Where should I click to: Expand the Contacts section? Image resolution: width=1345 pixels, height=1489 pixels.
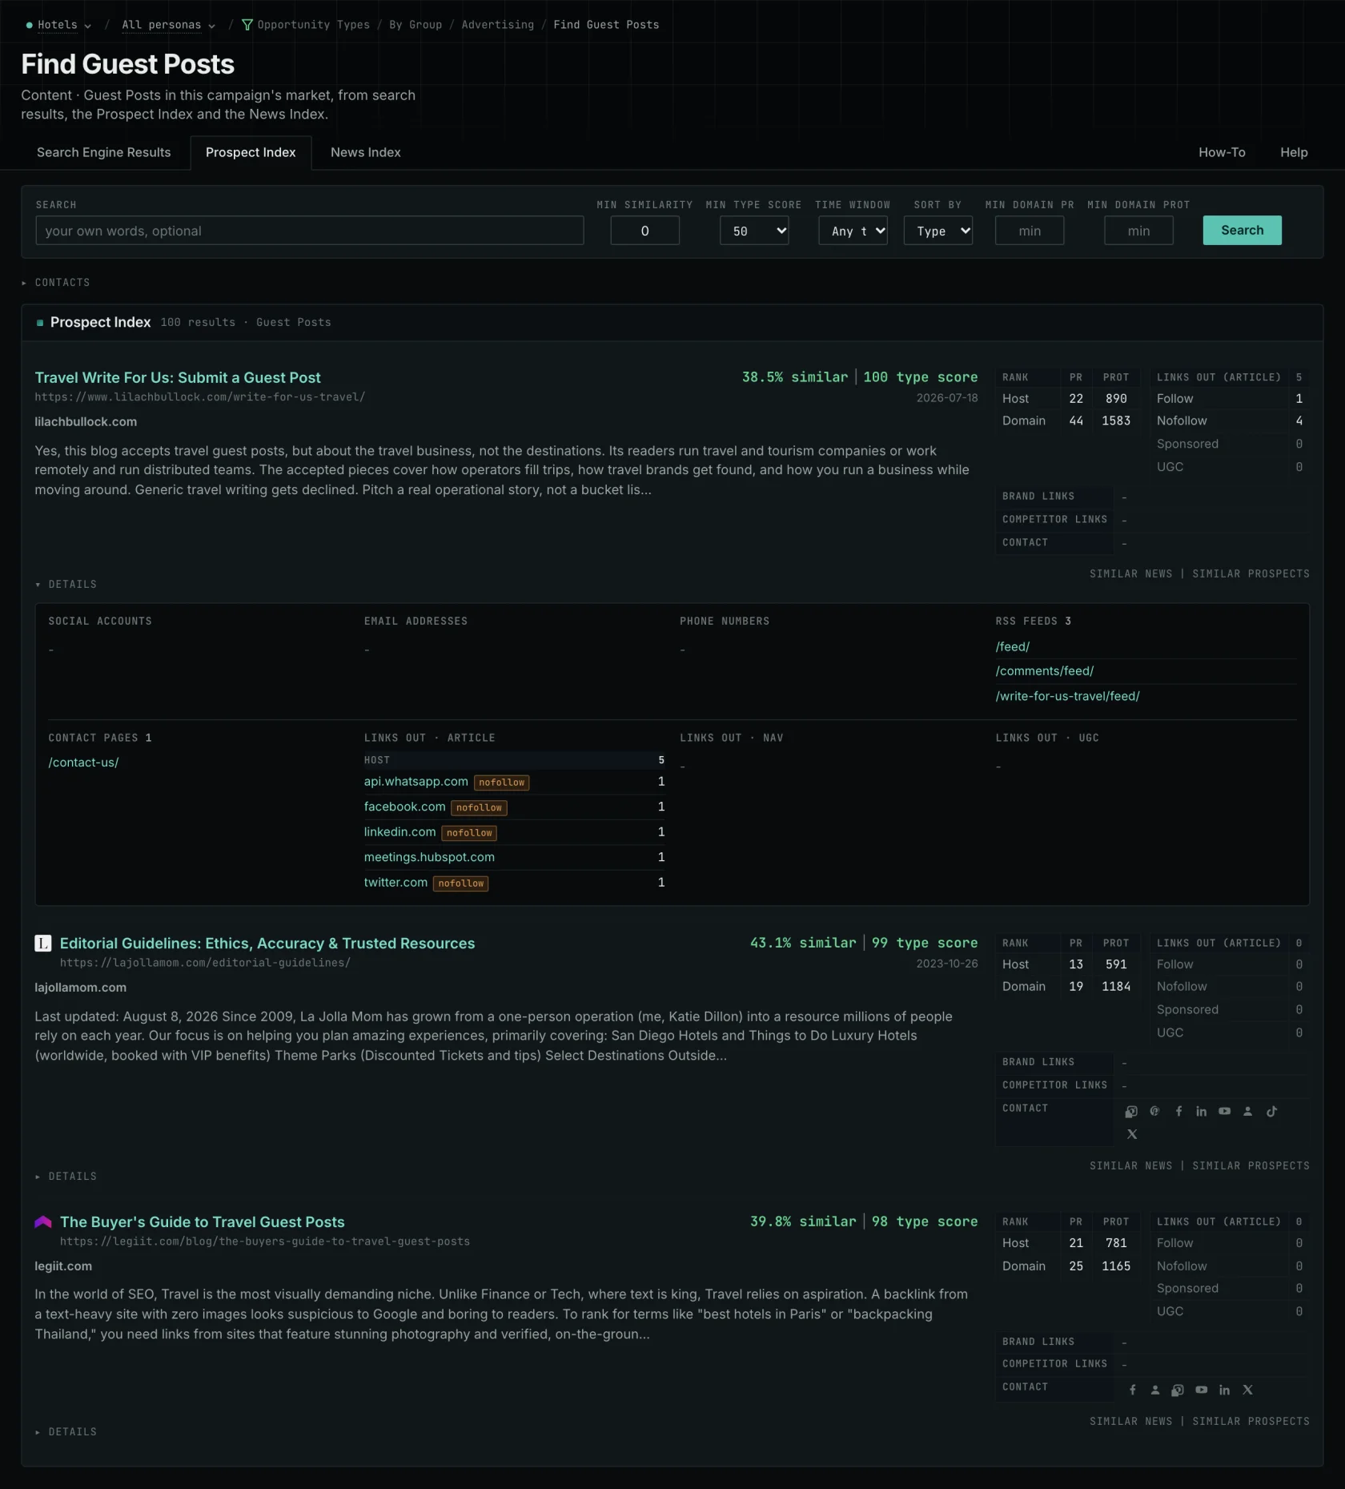(56, 283)
